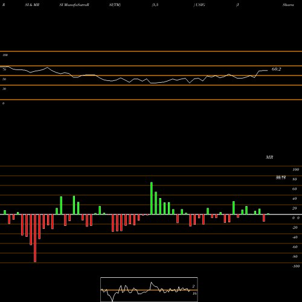The height and width of the screenshot is (302, 302).
Task: Click the MR scale label -100
Action: point(296,266)
